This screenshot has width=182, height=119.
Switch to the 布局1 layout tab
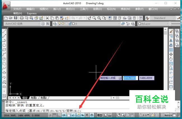coord(34,98)
